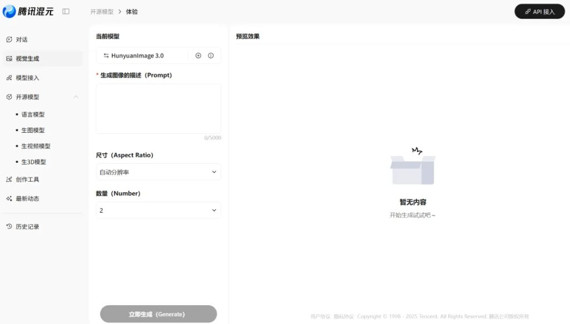Screen dimensions: 570x324
Task: Select 视觉生成 in the sidebar
Action: [x=27, y=58]
